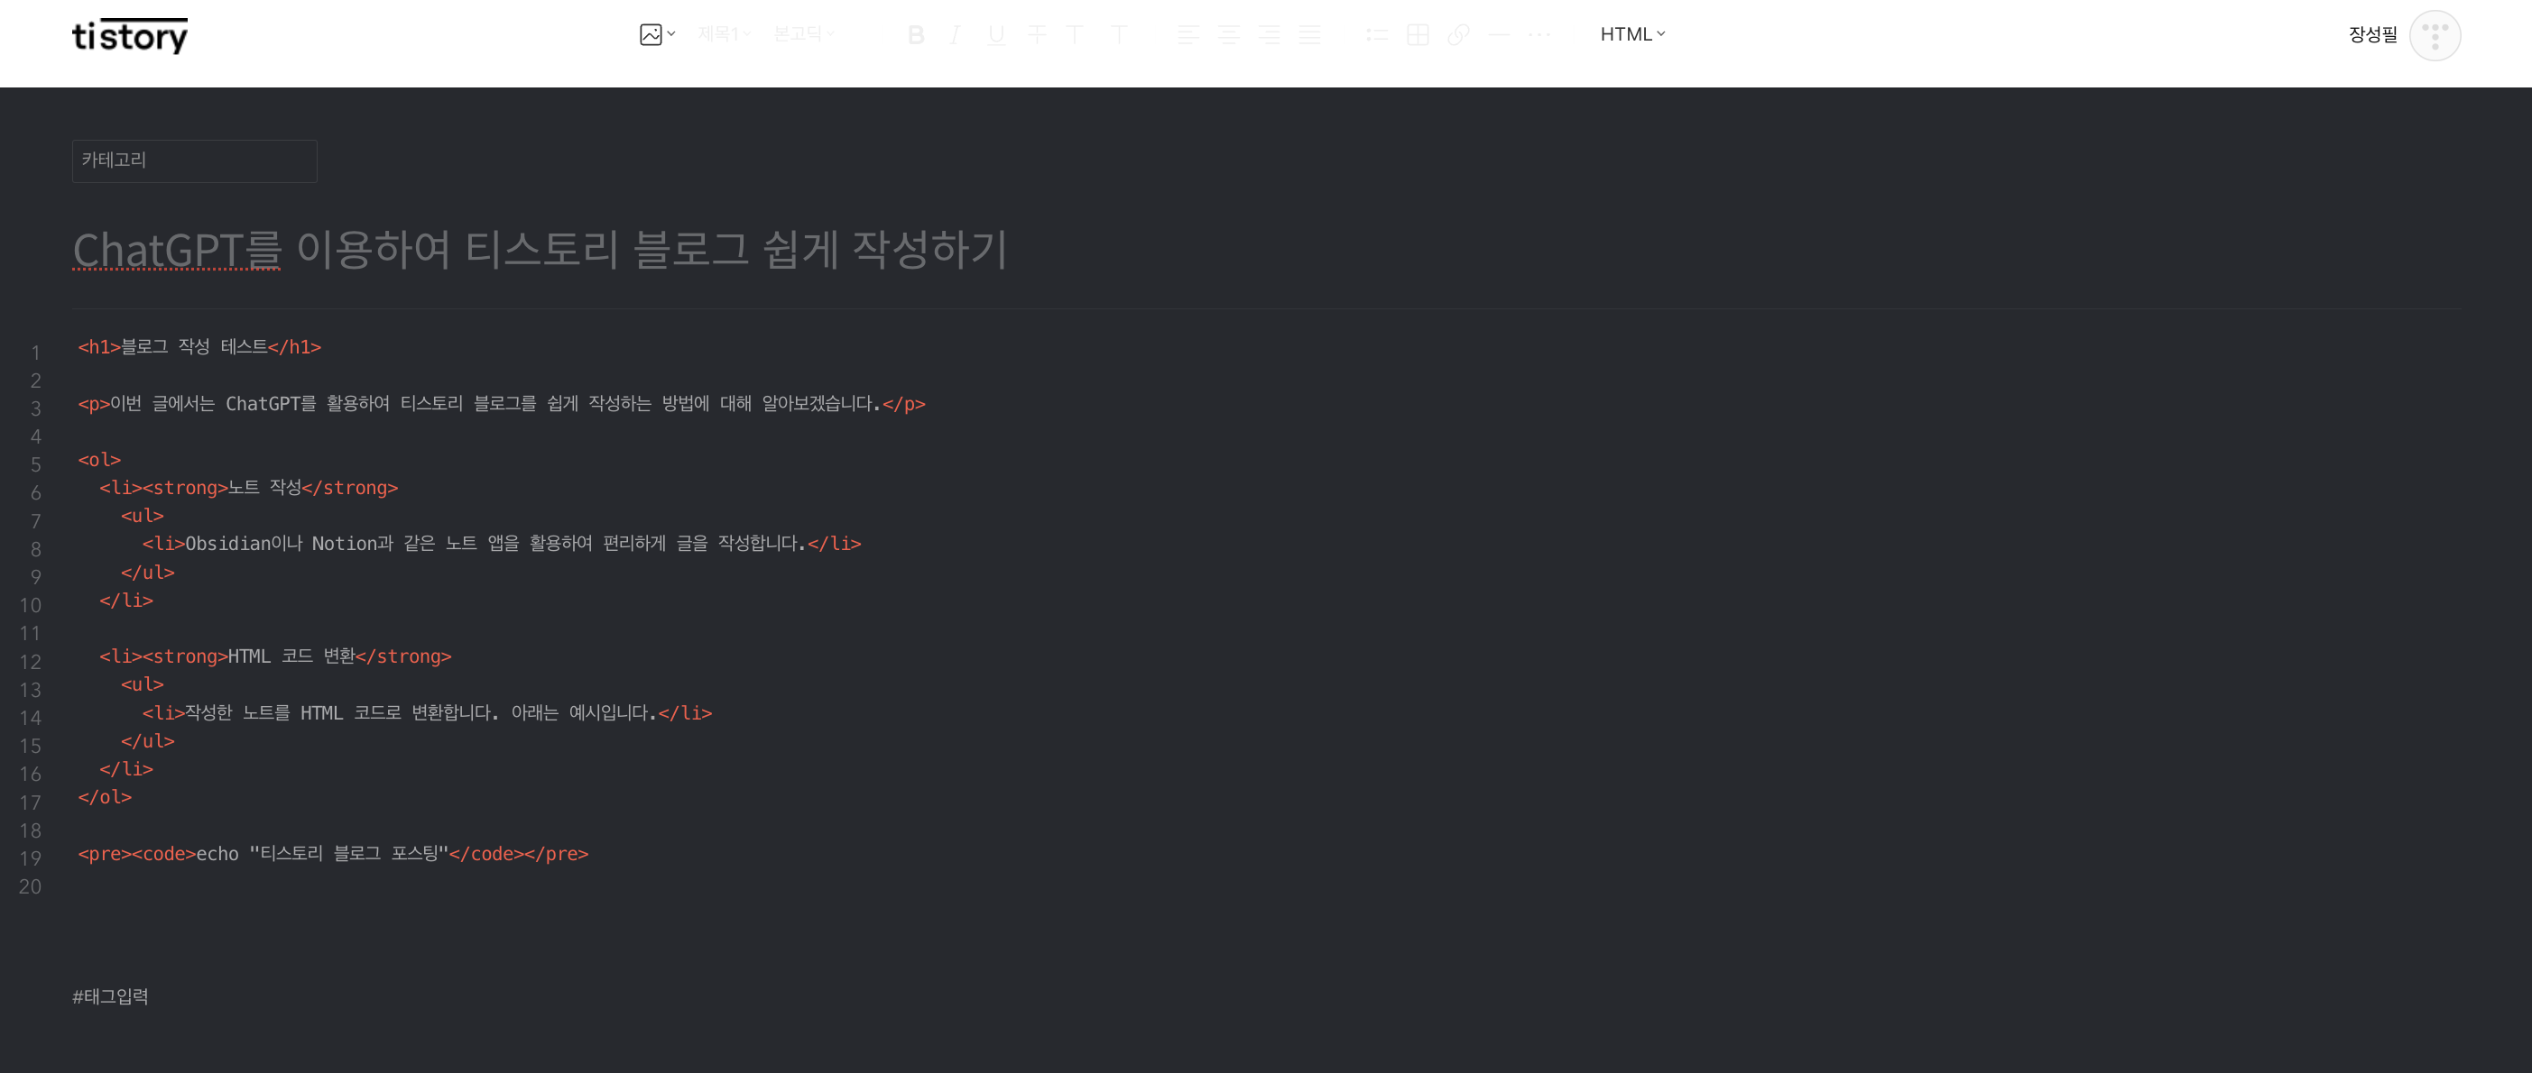Click the 장성필 profile avatar button
This screenshot has width=2532, height=1073.
point(2434,36)
